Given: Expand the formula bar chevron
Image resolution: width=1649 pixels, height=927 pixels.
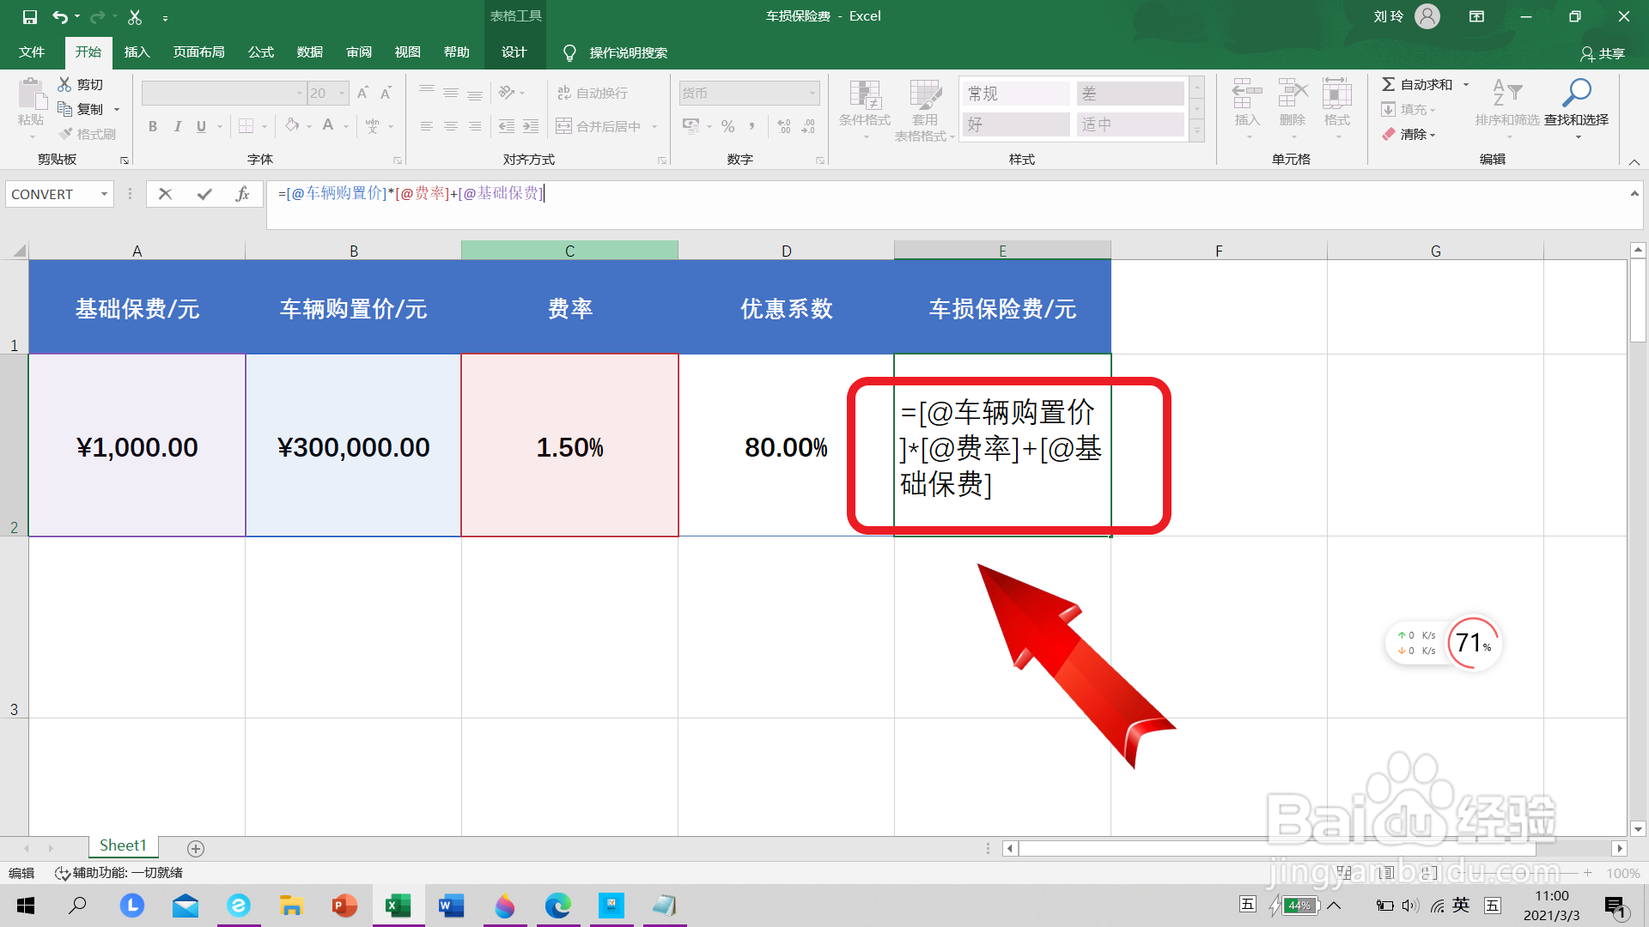Looking at the screenshot, I should point(1634,194).
